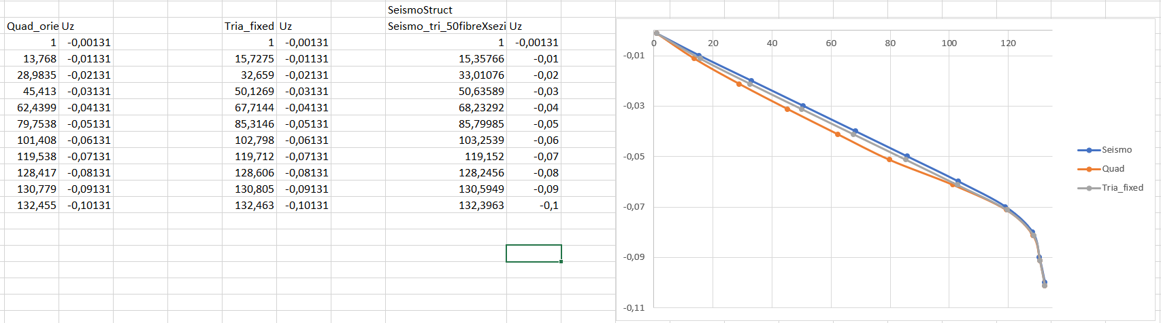Select the Quad_orie header cell

click(x=31, y=26)
